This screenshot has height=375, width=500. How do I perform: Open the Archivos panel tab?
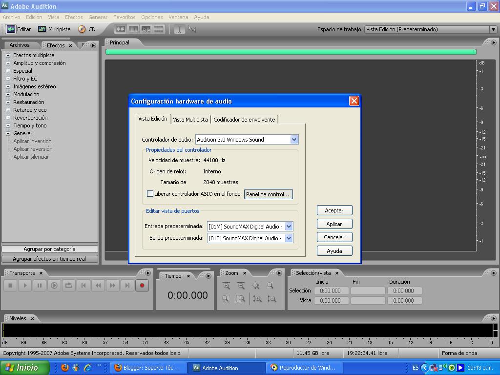[x=20, y=45]
